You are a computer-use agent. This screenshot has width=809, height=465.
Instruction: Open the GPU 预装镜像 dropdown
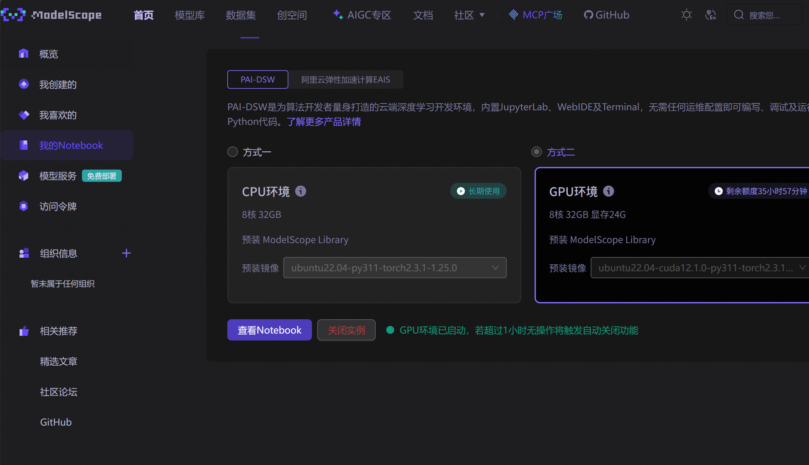(700, 268)
